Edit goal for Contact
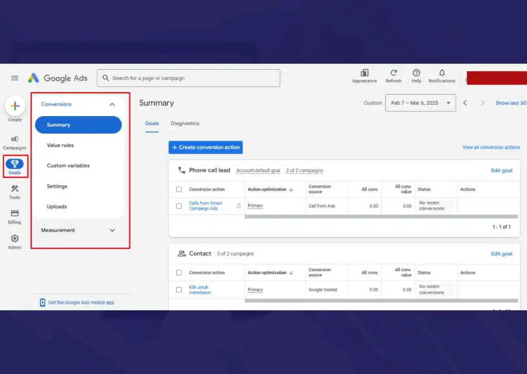The height and width of the screenshot is (374, 527). pyautogui.click(x=501, y=254)
